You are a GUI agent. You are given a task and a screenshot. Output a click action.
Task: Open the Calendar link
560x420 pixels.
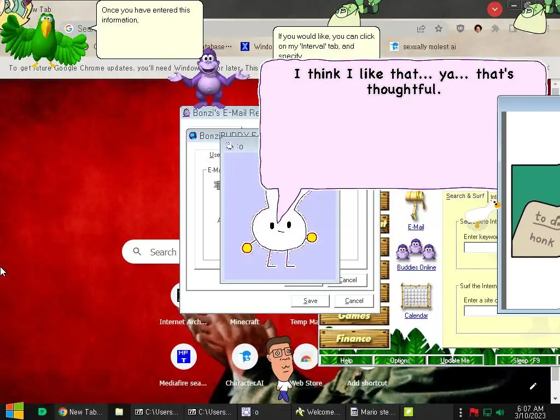416,316
